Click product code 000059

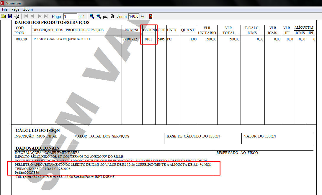[x=22, y=39]
